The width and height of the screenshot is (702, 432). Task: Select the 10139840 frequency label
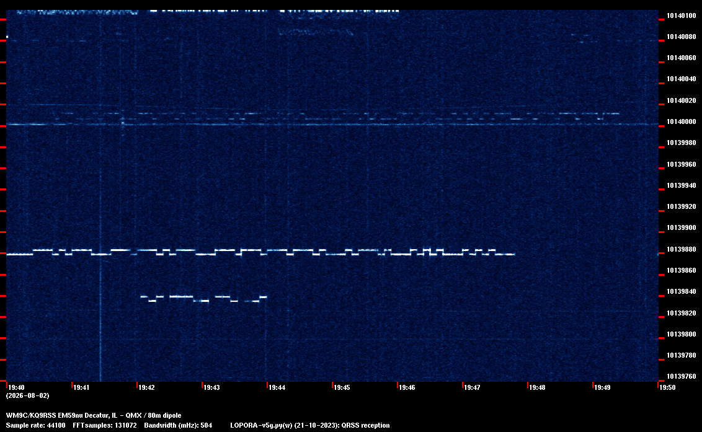(x=681, y=291)
